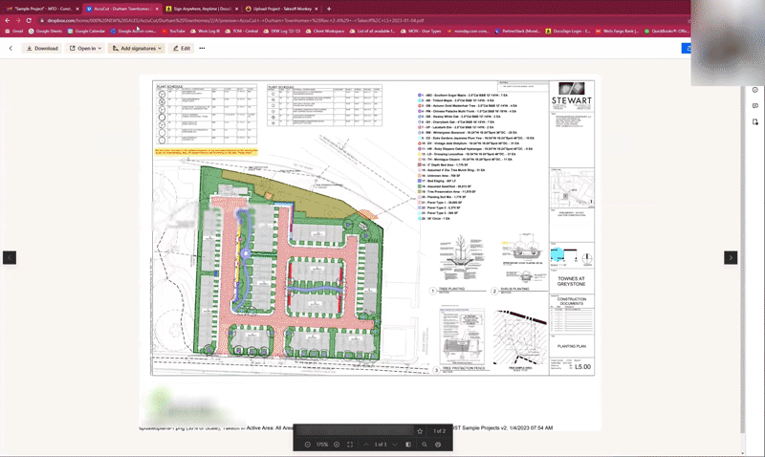This screenshot has width=765, height=457.
Task: Open the Wells Fargo Bank bookmark
Action: [617, 31]
